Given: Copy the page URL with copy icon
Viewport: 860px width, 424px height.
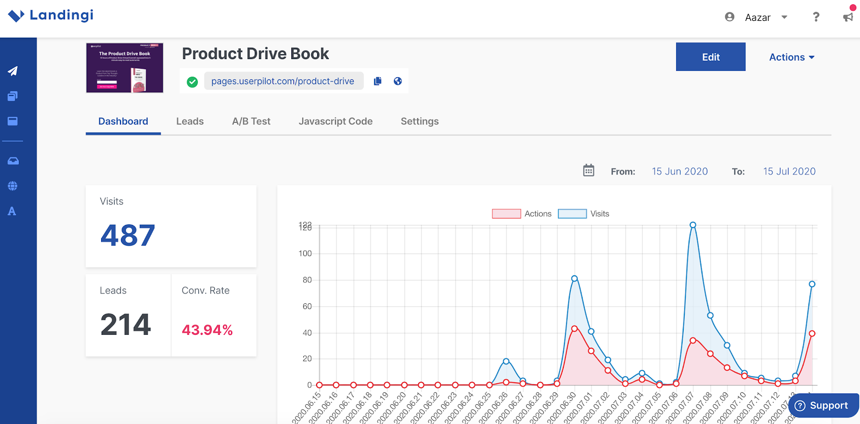Looking at the screenshot, I should (x=377, y=81).
